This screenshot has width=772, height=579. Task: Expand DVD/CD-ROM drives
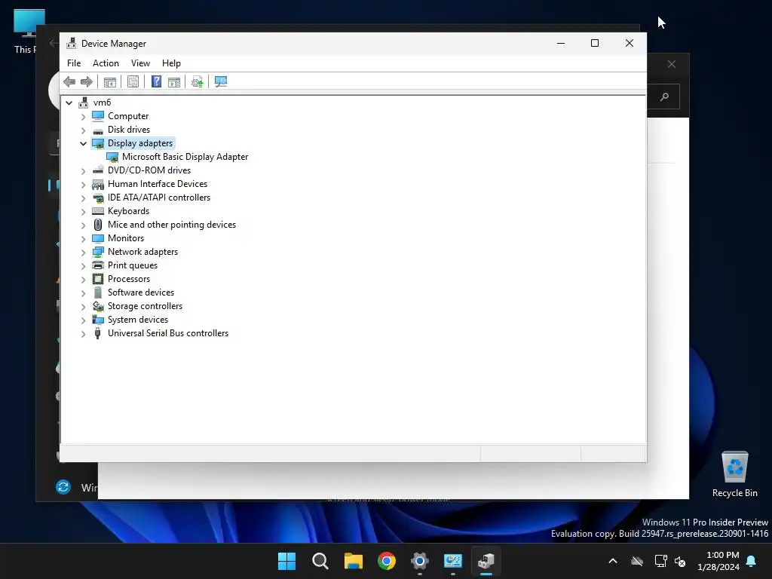(83, 171)
